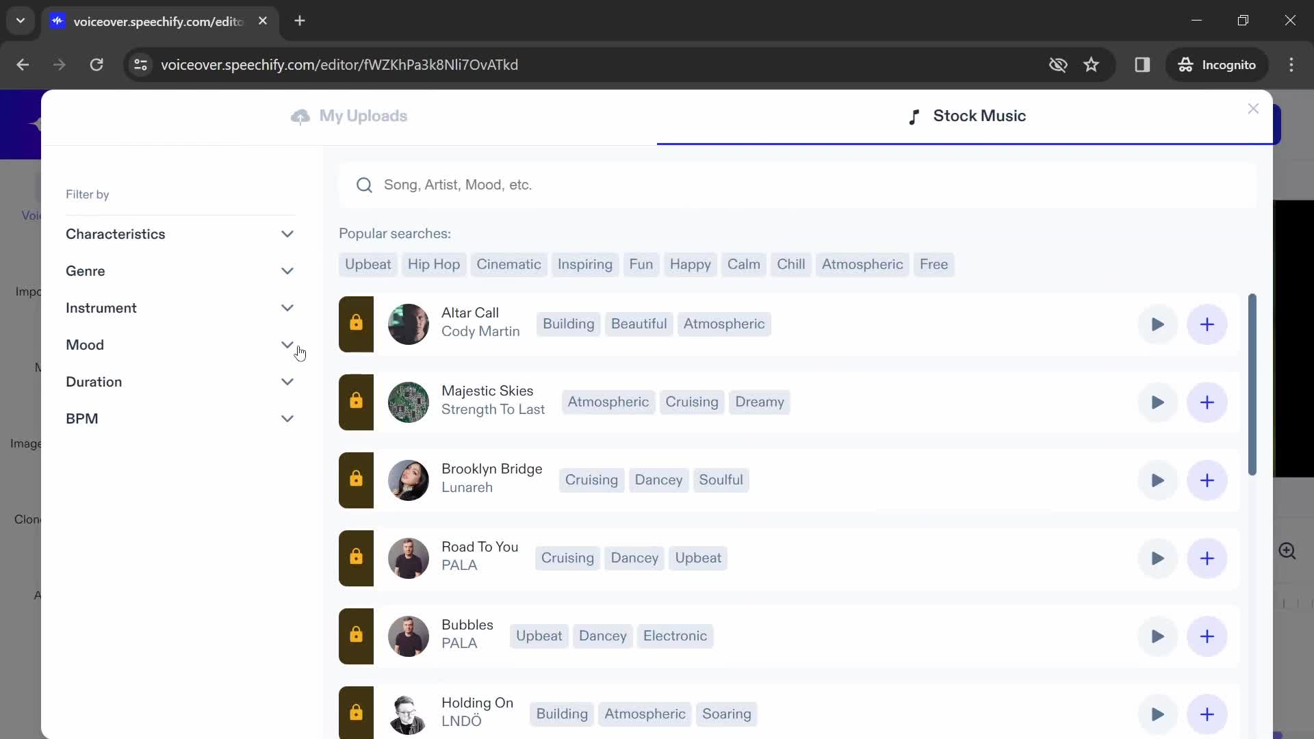Add "Bubbles" track with its plus icon
This screenshot has width=1314, height=739.
pyautogui.click(x=1207, y=636)
